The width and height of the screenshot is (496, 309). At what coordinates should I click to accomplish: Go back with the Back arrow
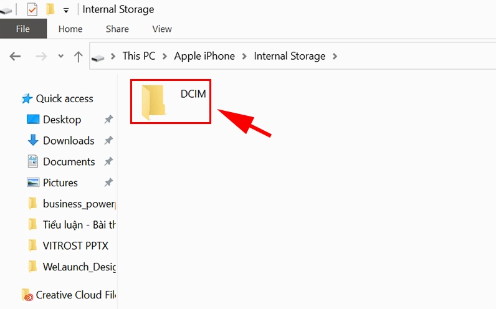pyautogui.click(x=16, y=56)
